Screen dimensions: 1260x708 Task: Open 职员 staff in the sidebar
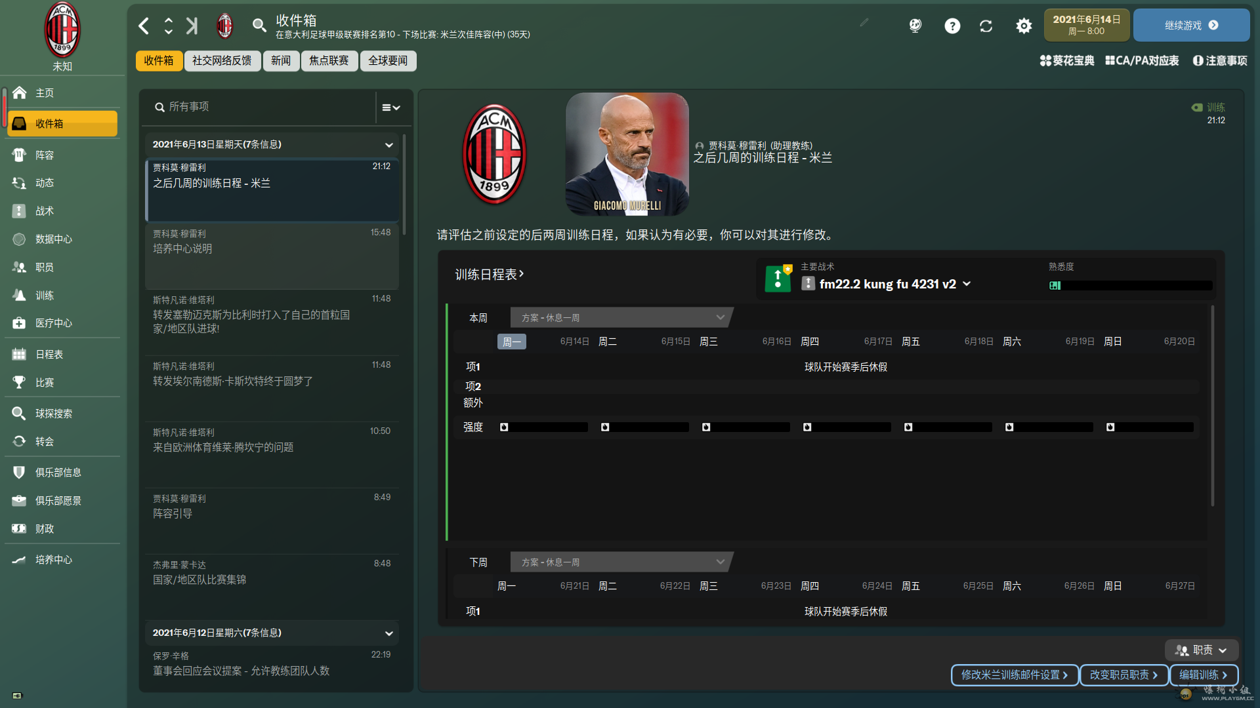tap(62, 267)
